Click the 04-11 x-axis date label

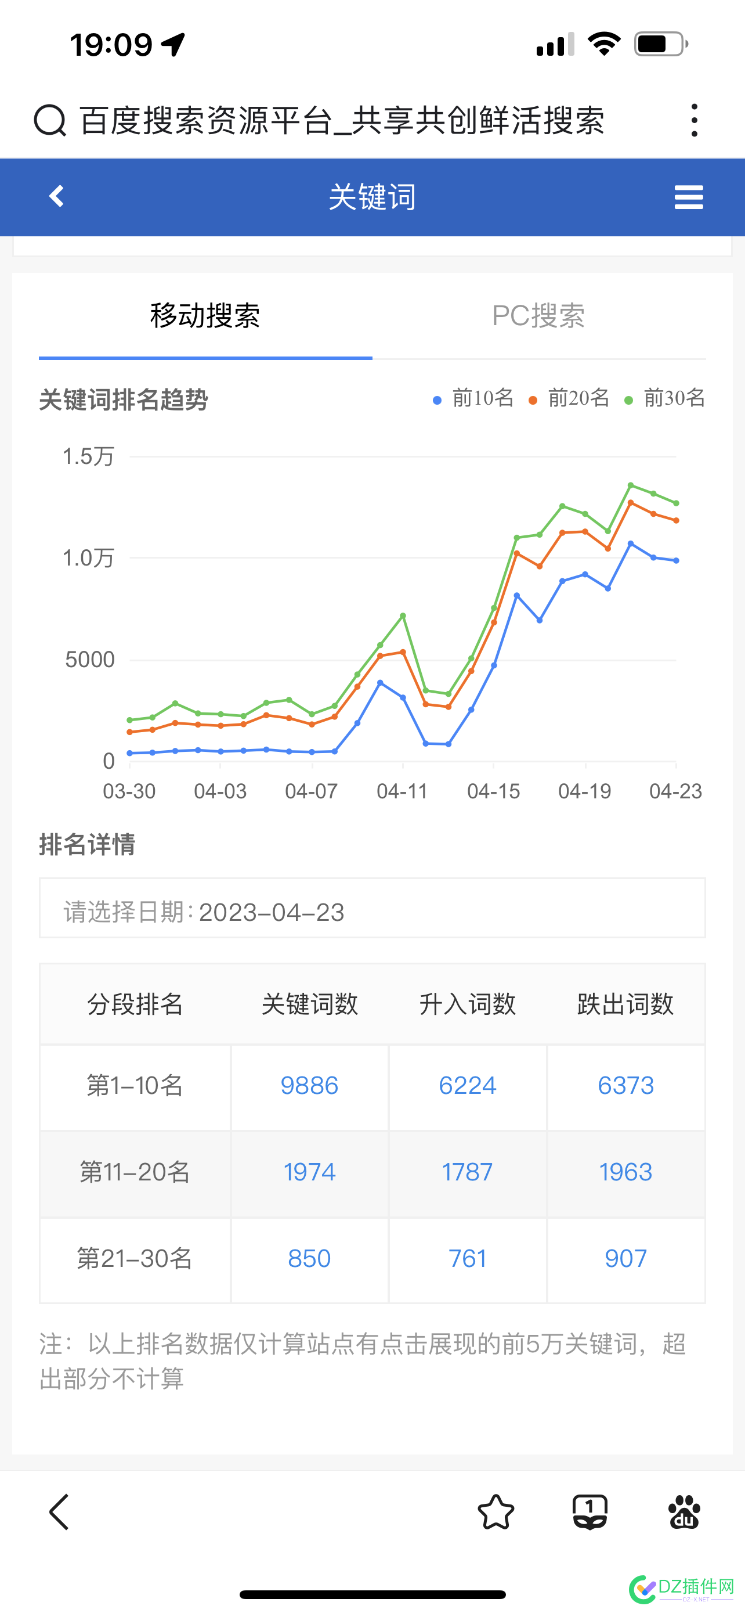(x=402, y=791)
